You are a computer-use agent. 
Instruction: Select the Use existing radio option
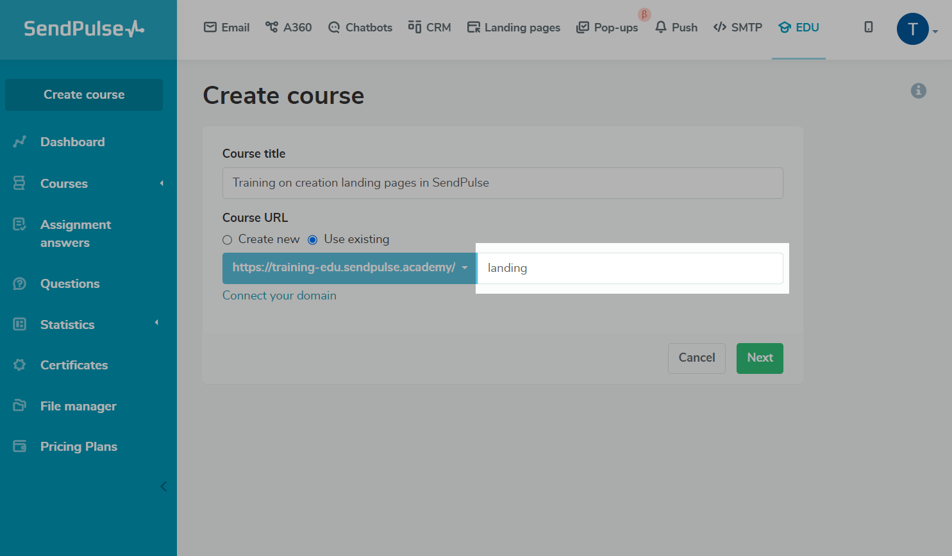tap(313, 240)
